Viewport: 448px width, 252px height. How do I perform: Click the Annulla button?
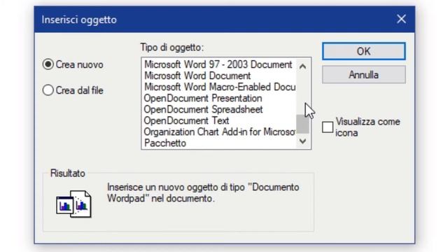[x=364, y=75]
